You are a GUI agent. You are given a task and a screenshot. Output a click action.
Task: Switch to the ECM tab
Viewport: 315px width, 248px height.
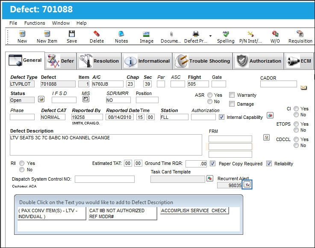tap(299, 61)
